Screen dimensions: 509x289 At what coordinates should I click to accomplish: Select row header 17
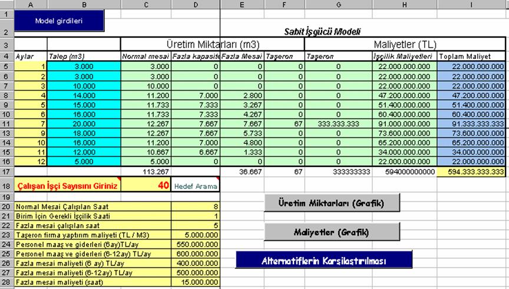coord(6,172)
